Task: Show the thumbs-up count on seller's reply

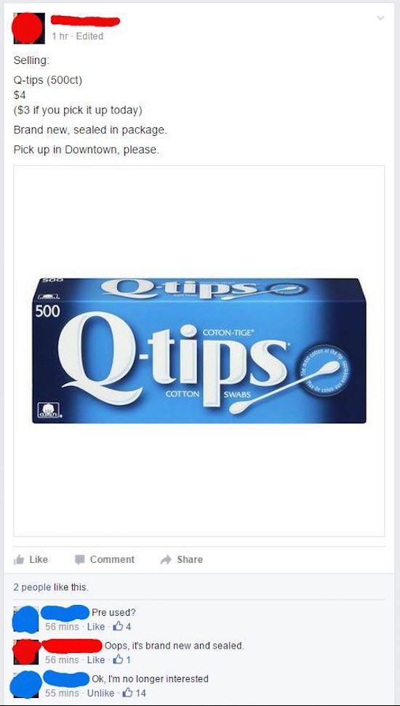Action: coord(122,659)
